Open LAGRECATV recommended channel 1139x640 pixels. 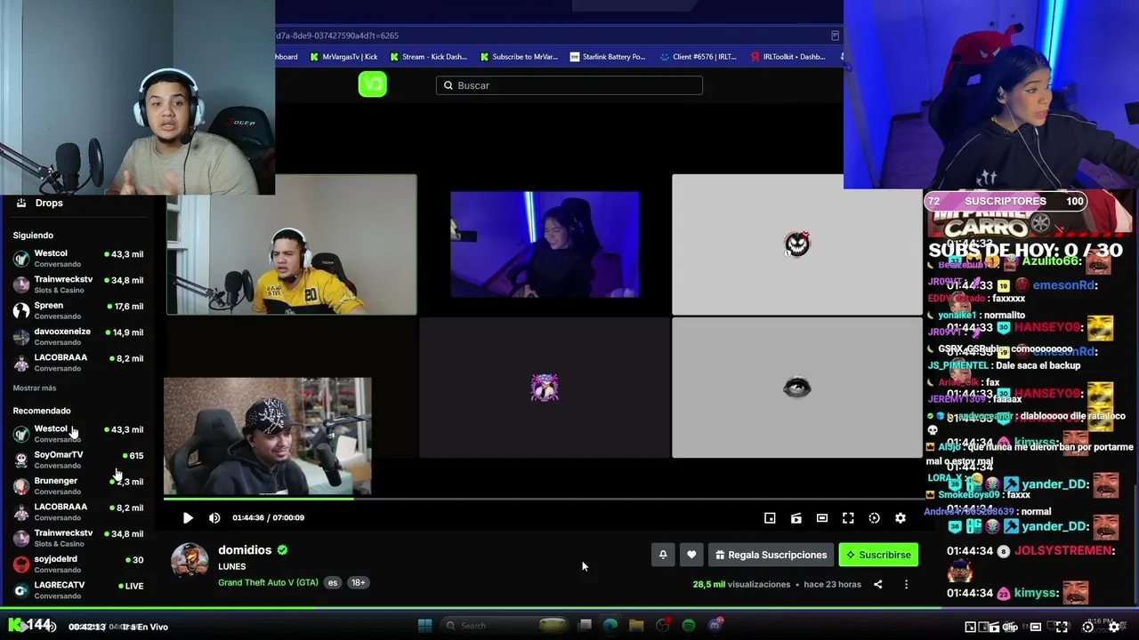(x=78, y=590)
